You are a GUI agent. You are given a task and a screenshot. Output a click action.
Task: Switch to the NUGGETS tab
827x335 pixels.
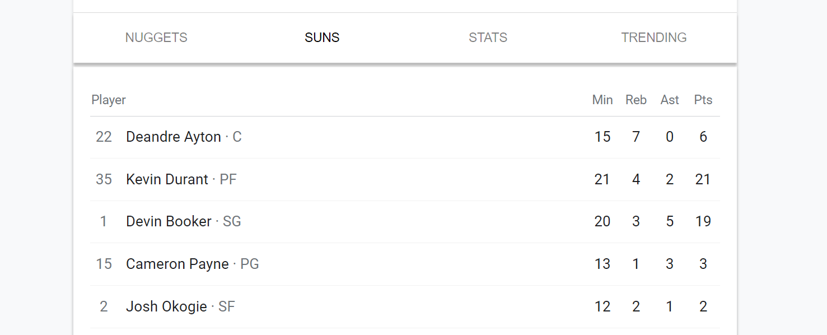tap(156, 38)
